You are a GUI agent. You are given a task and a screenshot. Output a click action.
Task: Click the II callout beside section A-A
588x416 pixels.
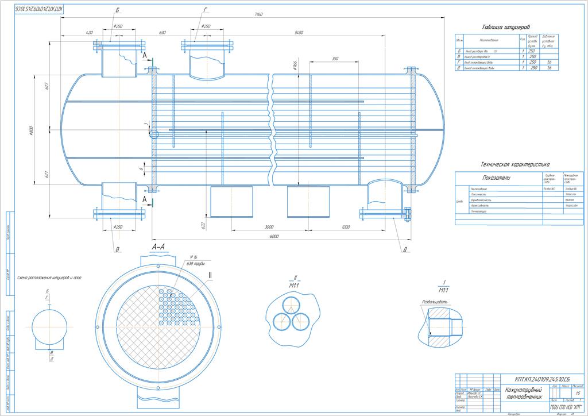point(210,275)
